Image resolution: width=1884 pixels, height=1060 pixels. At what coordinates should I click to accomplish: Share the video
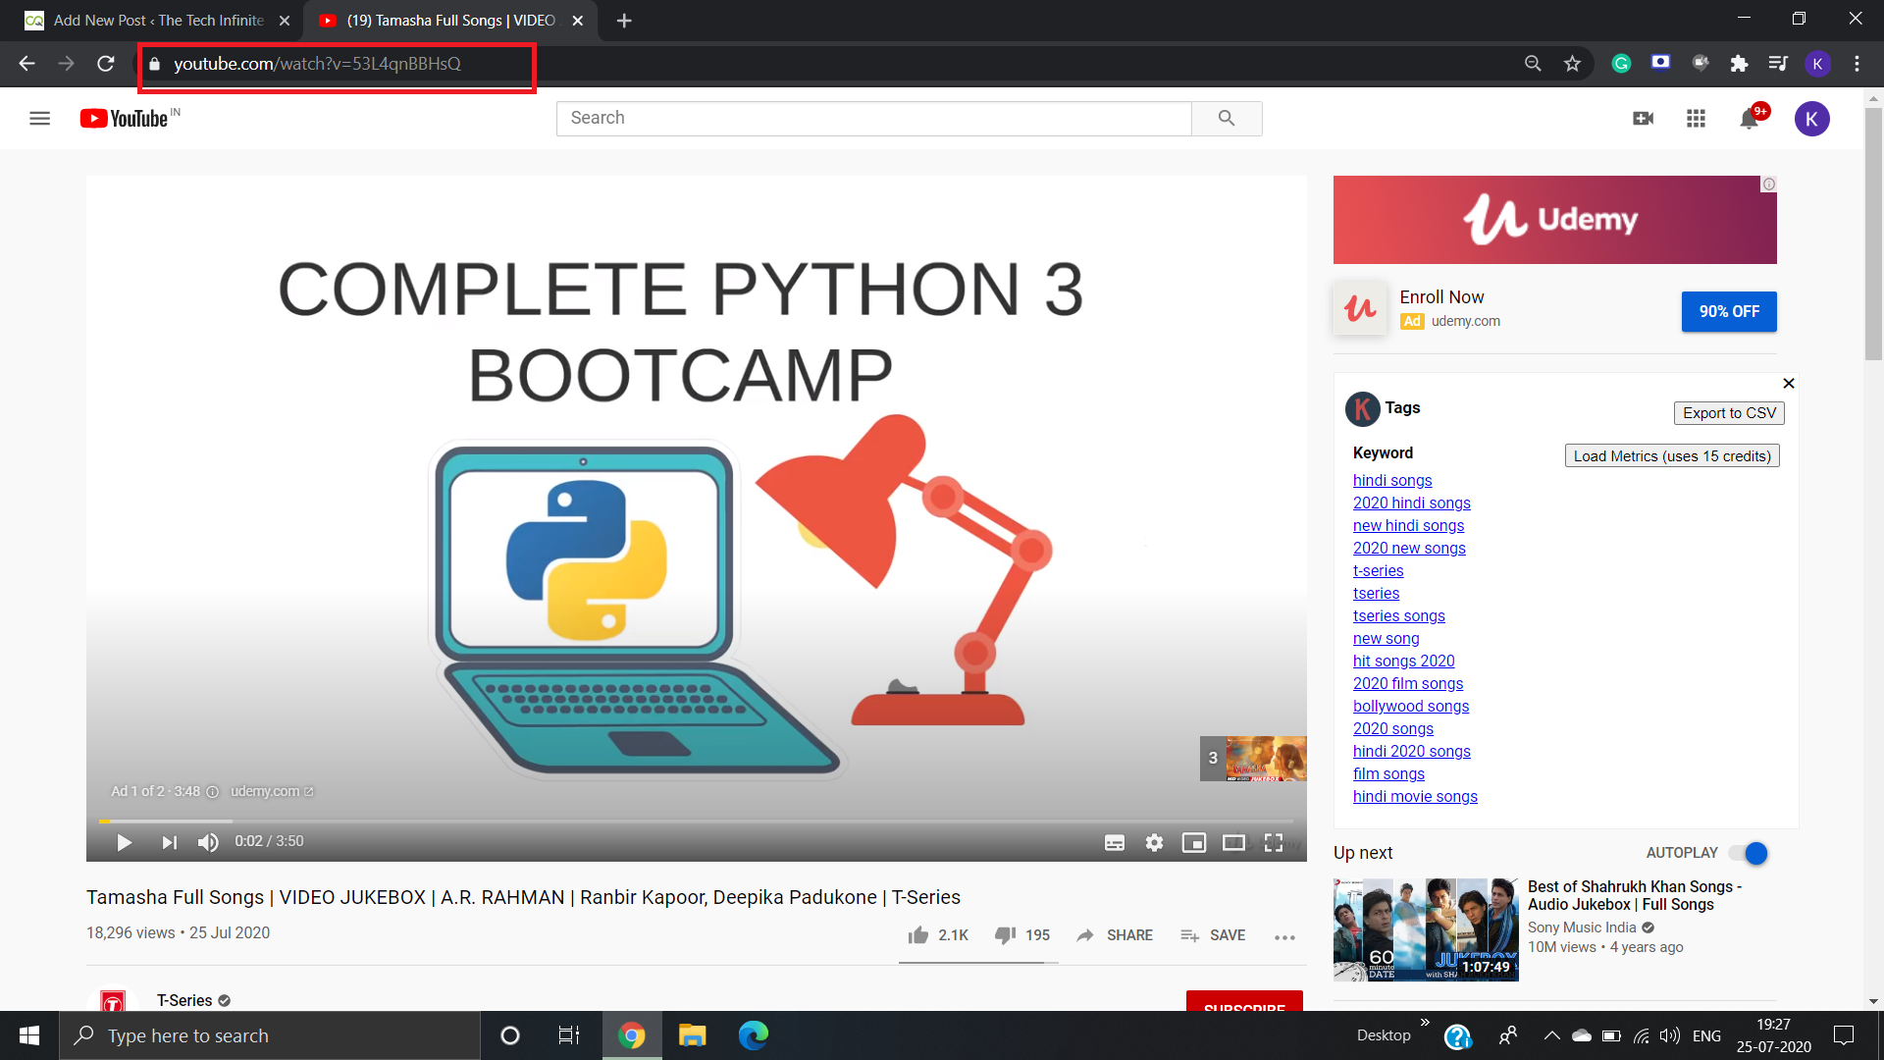(x=1114, y=935)
